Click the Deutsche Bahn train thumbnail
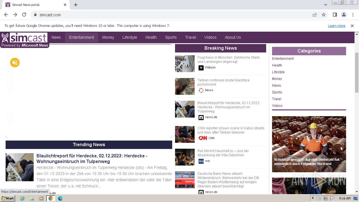 click(x=185, y=180)
